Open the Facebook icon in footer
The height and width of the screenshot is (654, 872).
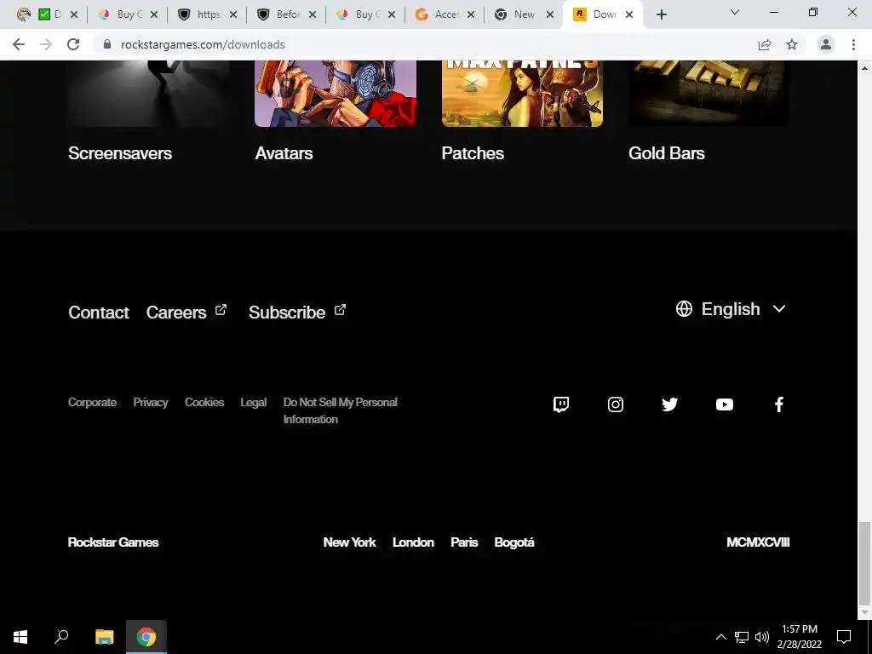(779, 404)
